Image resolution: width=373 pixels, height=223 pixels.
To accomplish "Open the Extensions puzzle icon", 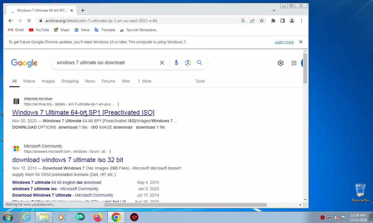I will pos(273,21).
